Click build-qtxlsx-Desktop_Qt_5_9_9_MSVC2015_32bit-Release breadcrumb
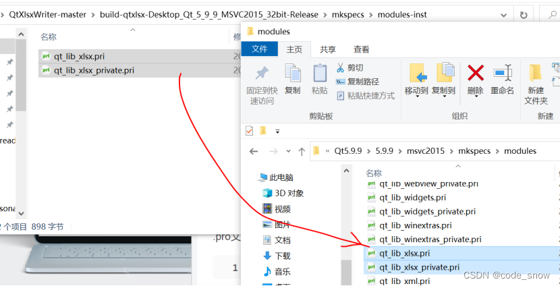The width and height of the screenshot is (560, 286). (x=209, y=15)
